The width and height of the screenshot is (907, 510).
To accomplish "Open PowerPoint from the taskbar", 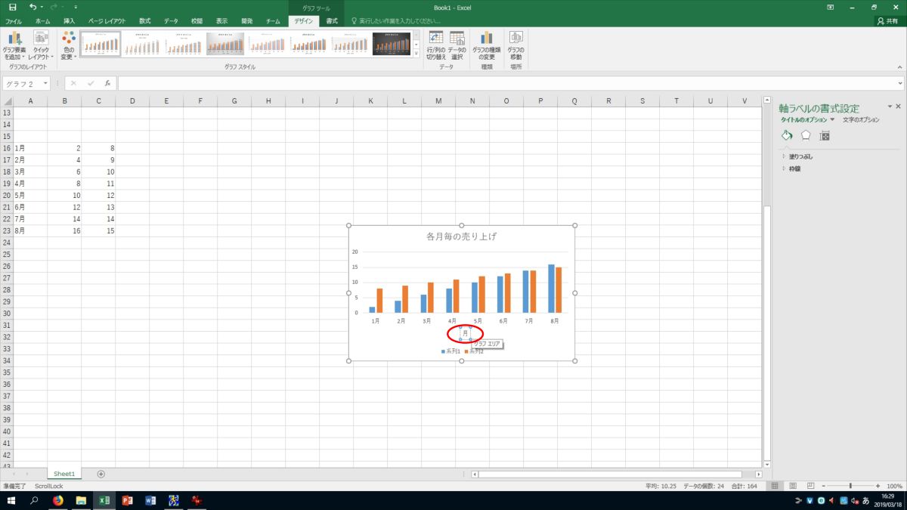I will point(127,500).
